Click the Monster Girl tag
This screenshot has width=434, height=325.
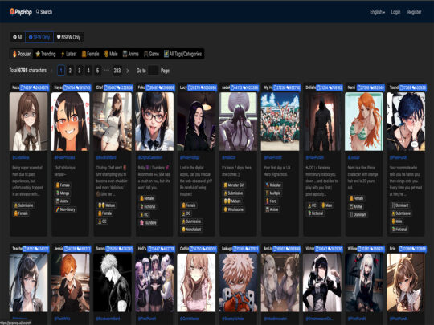234,185
